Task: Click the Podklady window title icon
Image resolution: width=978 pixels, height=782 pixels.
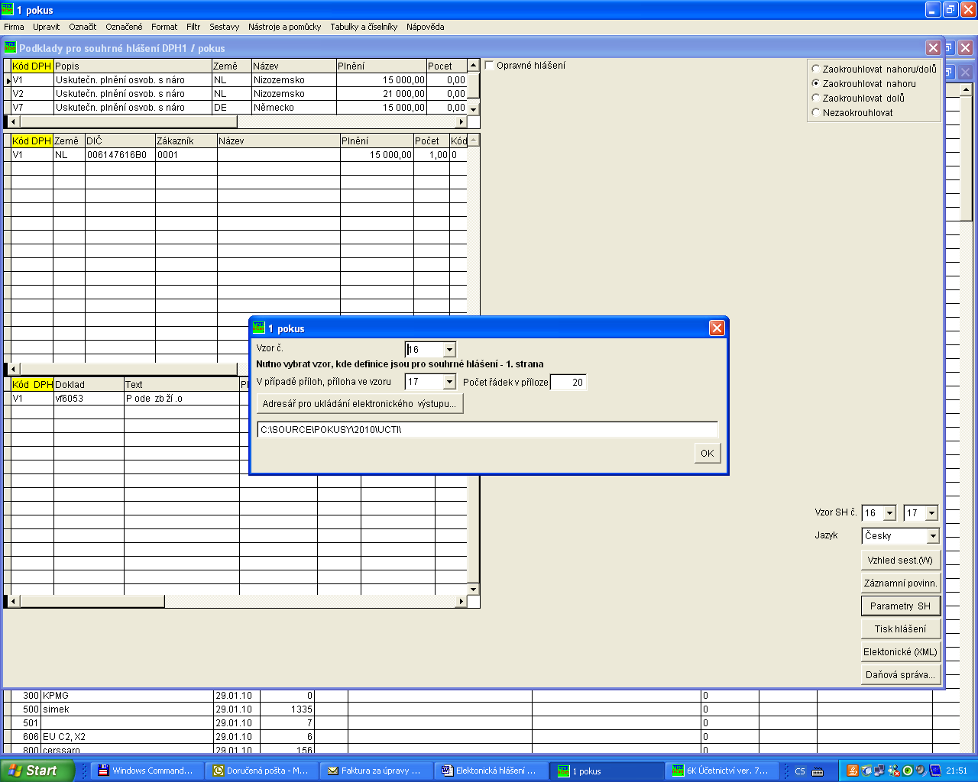Action: click(x=10, y=47)
